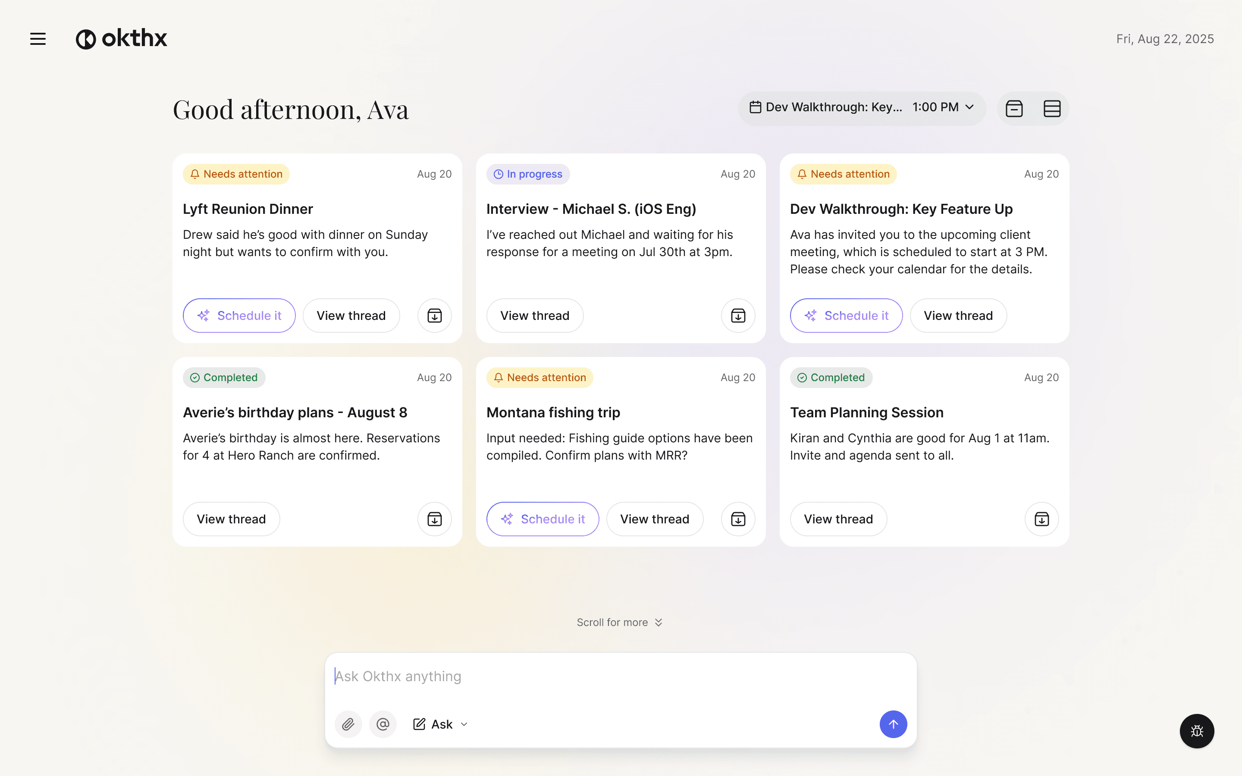View thread for Interview - Michael S.
Image resolution: width=1242 pixels, height=776 pixels.
click(534, 315)
